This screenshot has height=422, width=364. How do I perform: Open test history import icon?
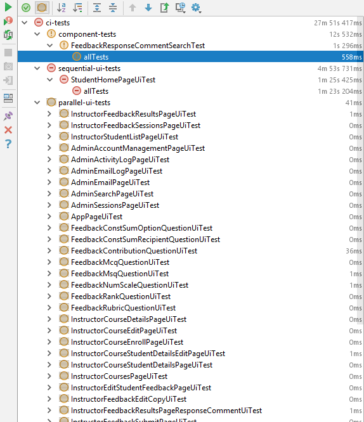tap(181, 8)
